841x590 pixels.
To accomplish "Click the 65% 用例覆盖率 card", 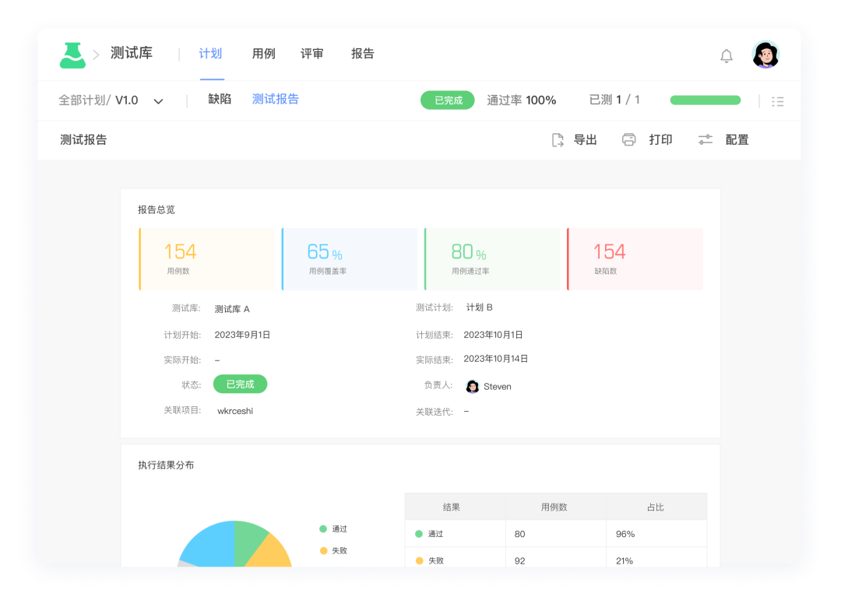I will tap(350, 259).
